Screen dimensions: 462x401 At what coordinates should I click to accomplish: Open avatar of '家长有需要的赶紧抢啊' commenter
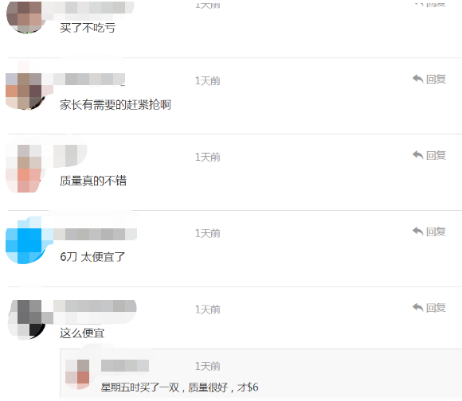pyautogui.click(x=26, y=91)
